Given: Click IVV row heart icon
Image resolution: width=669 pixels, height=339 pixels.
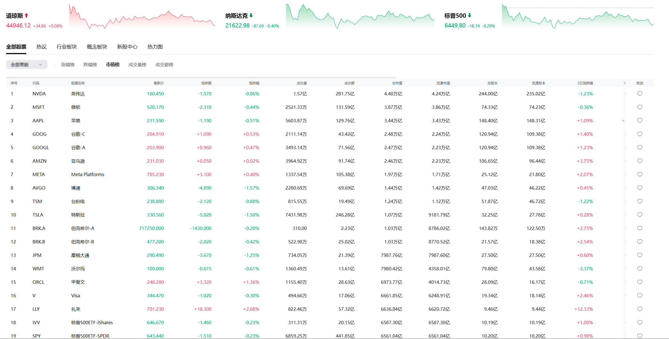Looking at the screenshot, I should click(640, 322).
